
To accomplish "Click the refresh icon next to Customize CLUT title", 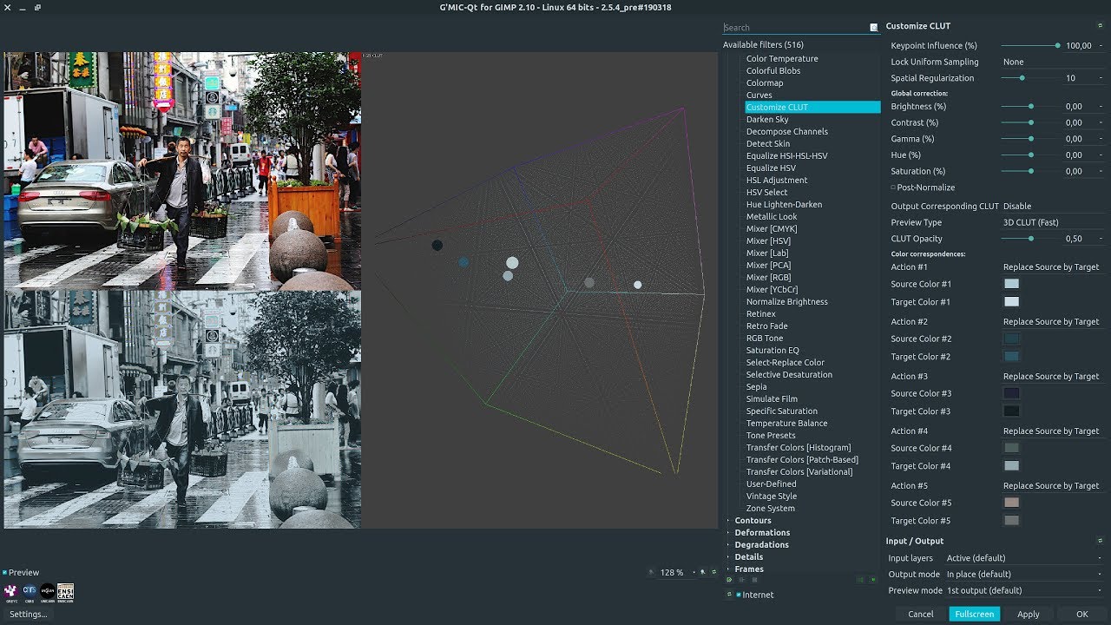I will click(x=1100, y=26).
